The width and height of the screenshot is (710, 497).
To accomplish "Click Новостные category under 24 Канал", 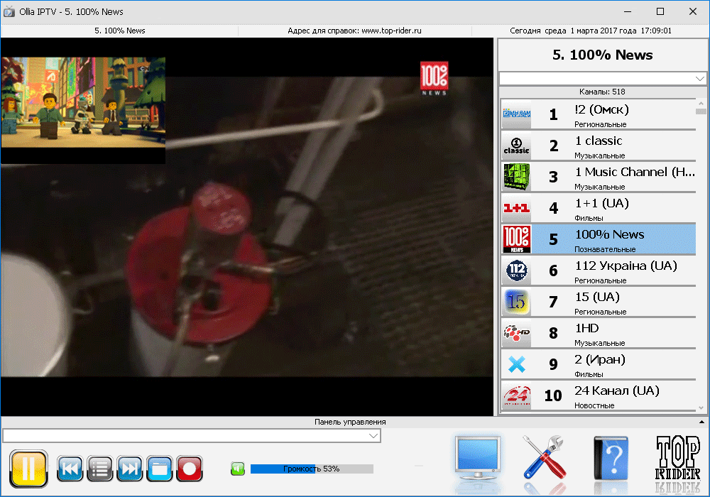I will click(594, 405).
